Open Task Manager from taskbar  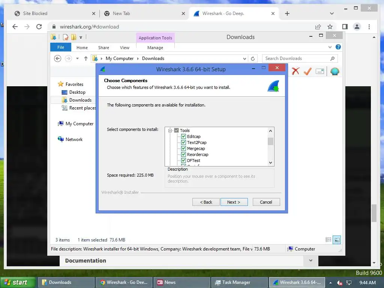pyautogui.click(x=240, y=282)
